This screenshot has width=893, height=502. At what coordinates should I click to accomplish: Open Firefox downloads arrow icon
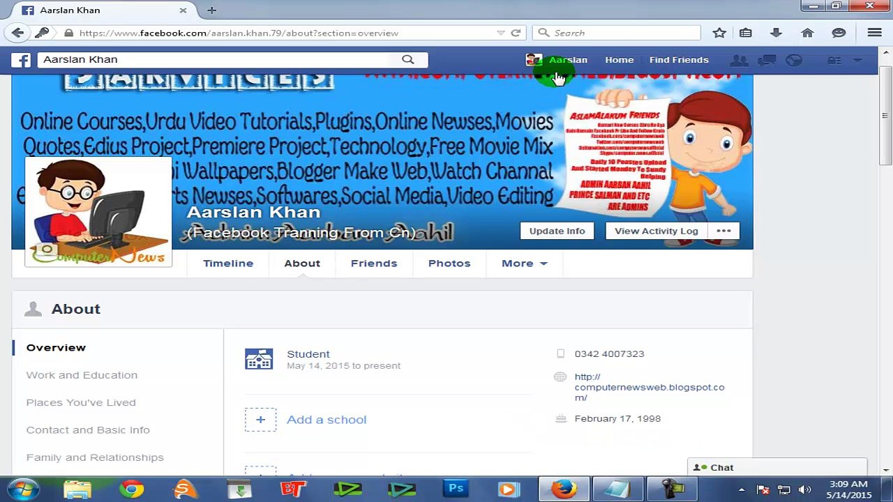[x=776, y=33]
